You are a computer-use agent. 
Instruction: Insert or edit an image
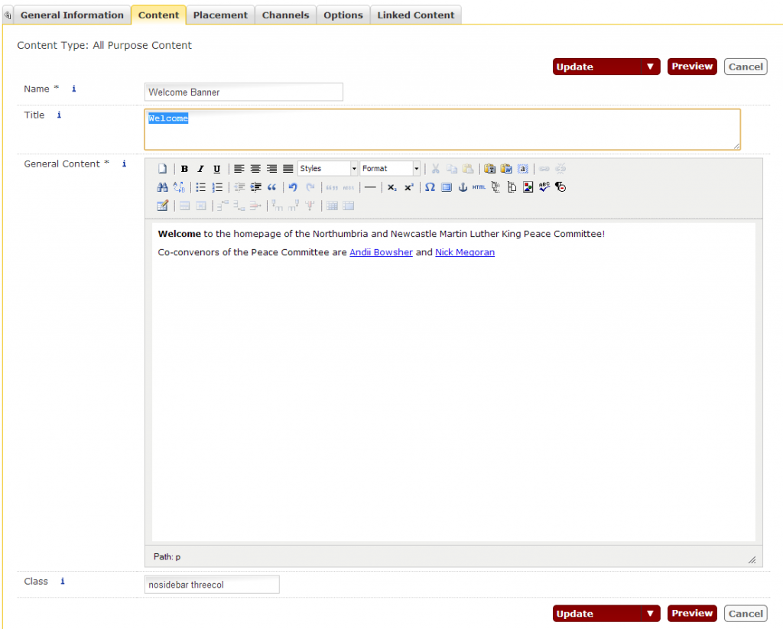[527, 187]
